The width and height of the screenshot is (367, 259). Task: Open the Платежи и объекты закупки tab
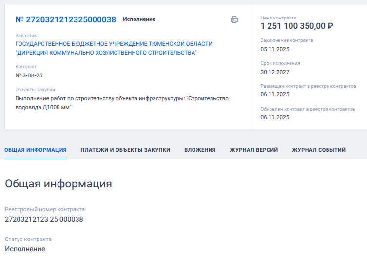click(x=125, y=150)
